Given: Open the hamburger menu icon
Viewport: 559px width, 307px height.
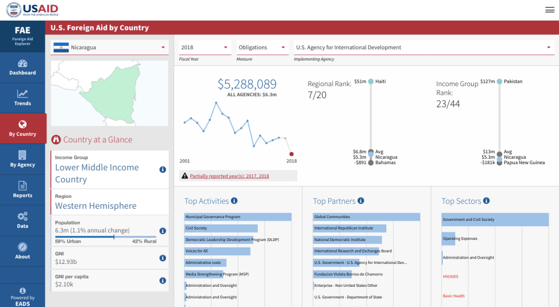Looking at the screenshot, I should (x=550, y=10).
